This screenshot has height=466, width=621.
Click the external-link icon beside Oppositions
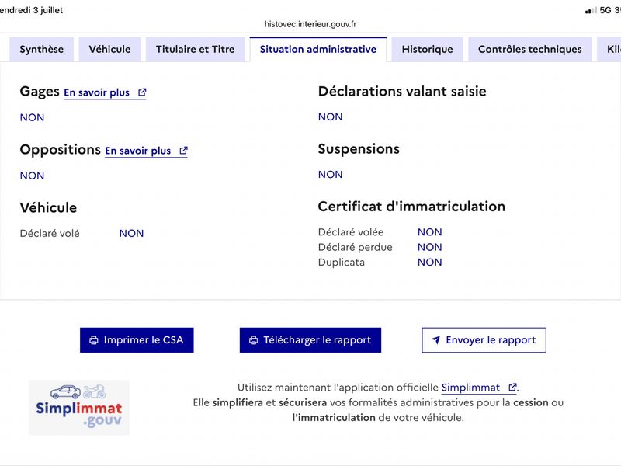(x=183, y=151)
